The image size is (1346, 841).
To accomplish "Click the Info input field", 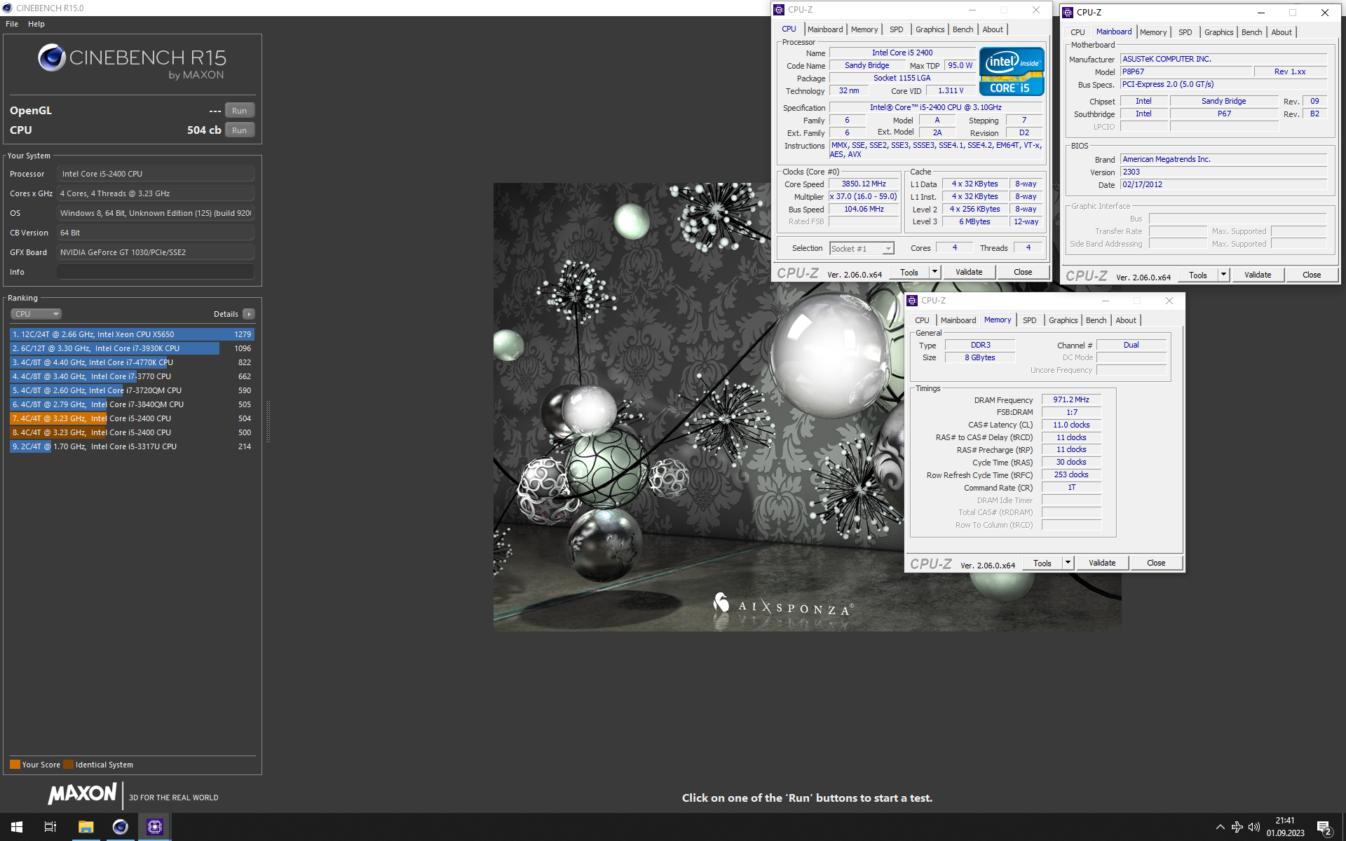I will 155,272.
